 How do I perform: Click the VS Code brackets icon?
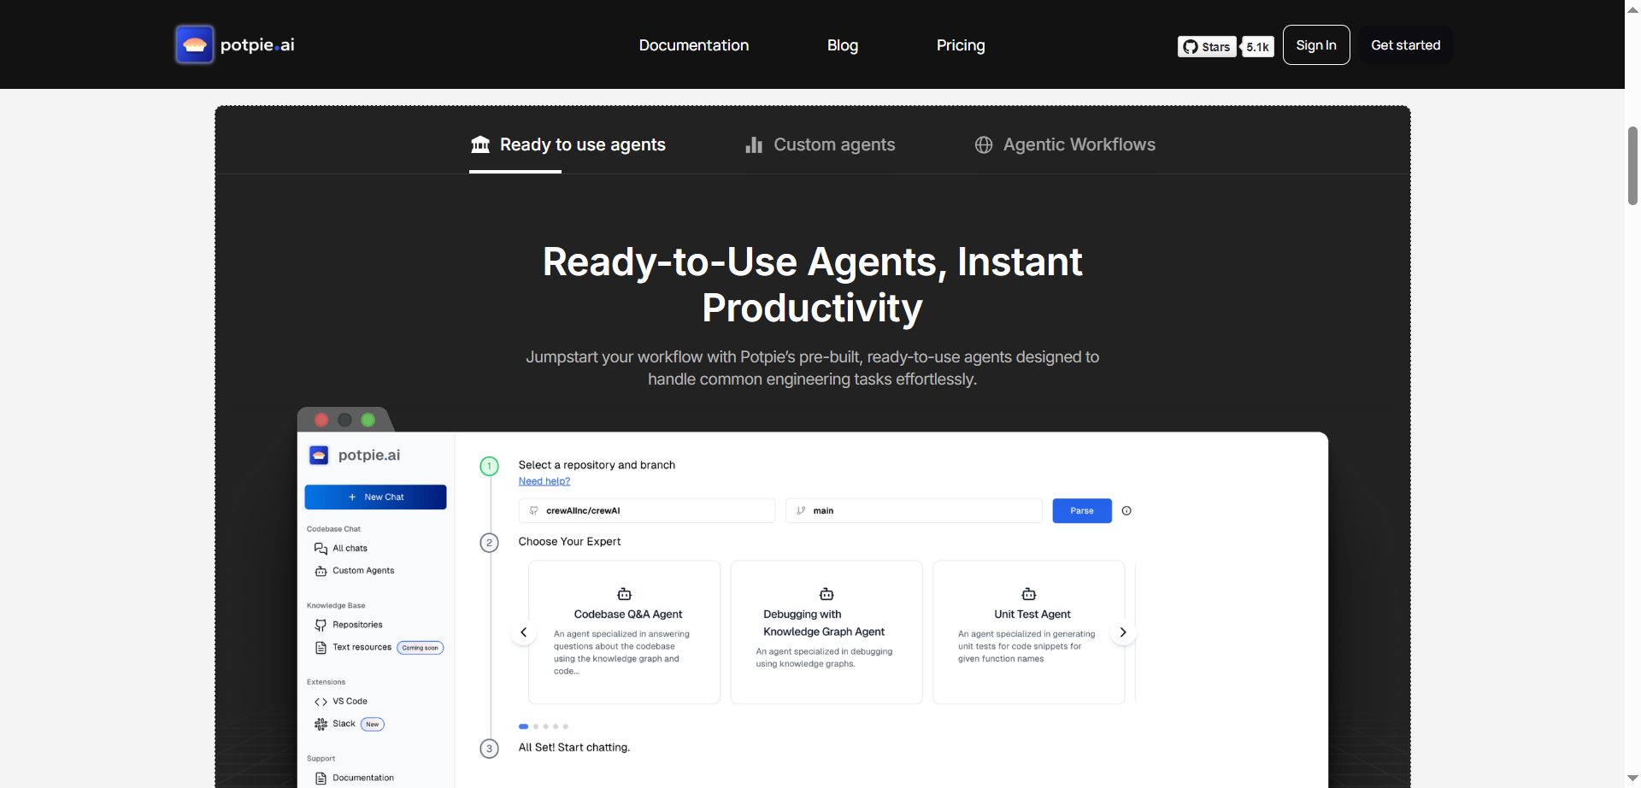[321, 702]
